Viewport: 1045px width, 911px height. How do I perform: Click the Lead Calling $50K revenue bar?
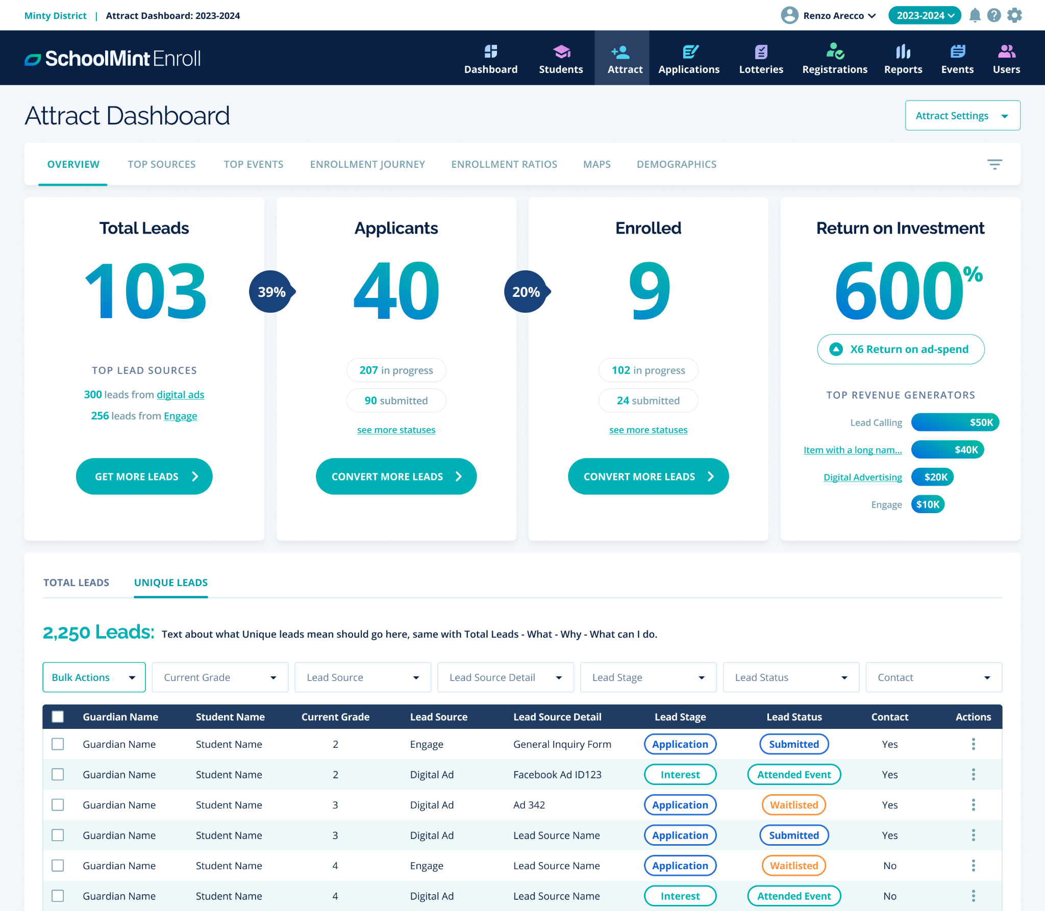tap(955, 422)
